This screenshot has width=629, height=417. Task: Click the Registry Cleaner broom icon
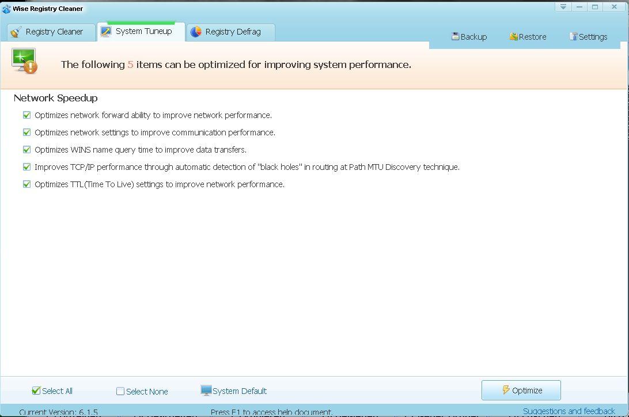point(16,32)
